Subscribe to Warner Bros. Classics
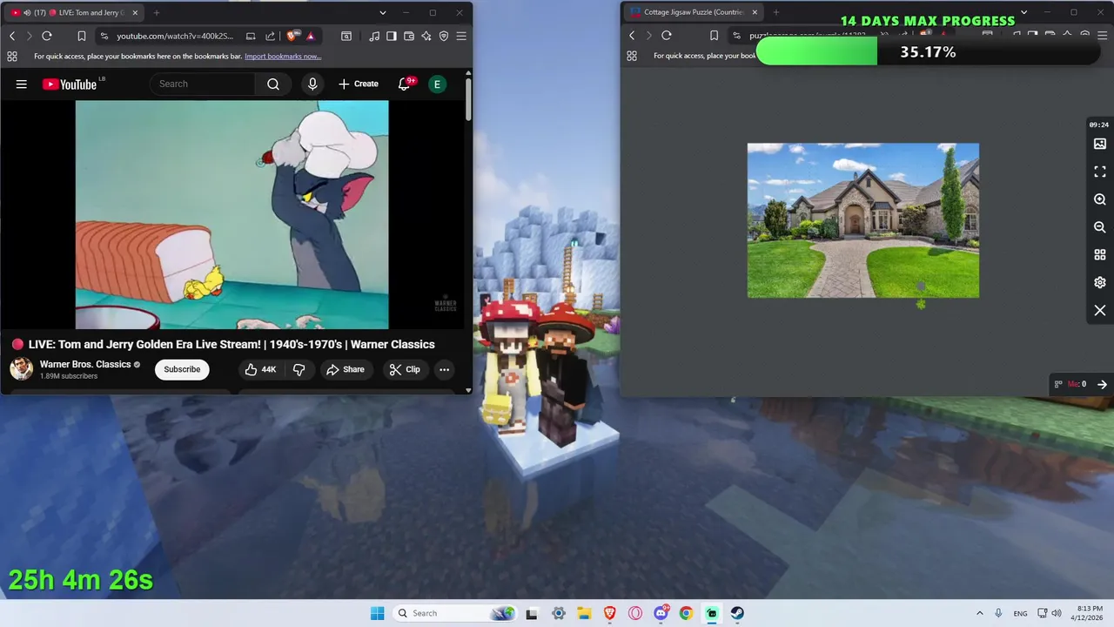Screen dimensions: 1114x627 click(182, 369)
